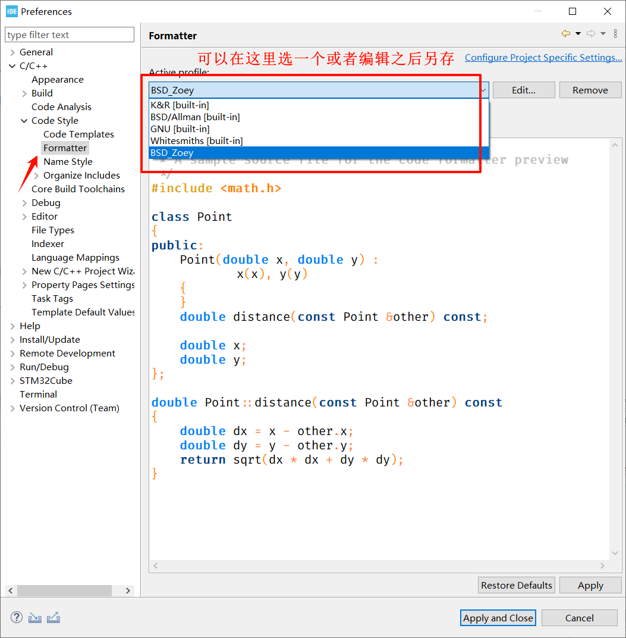This screenshot has width=626, height=638.
Task: Collapse the C/C++ tree section
Action: pos(13,65)
